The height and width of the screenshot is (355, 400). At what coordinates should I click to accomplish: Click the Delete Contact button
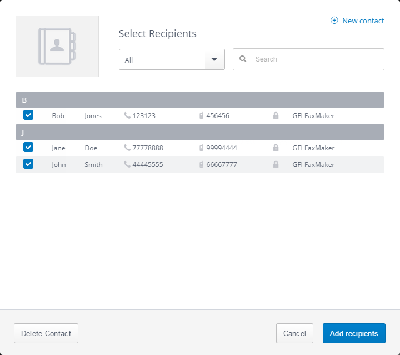(x=46, y=333)
